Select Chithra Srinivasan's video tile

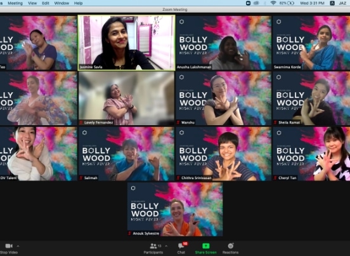[223, 154]
